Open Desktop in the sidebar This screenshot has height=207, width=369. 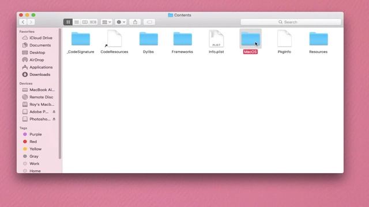(37, 52)
